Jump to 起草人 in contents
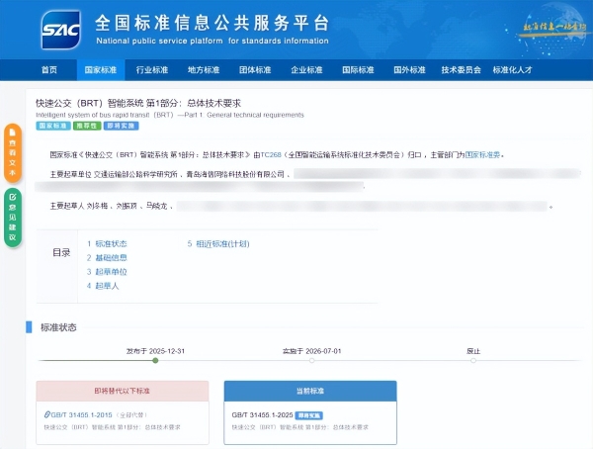The height and width of the screenshot is (449, 593). 107,286
